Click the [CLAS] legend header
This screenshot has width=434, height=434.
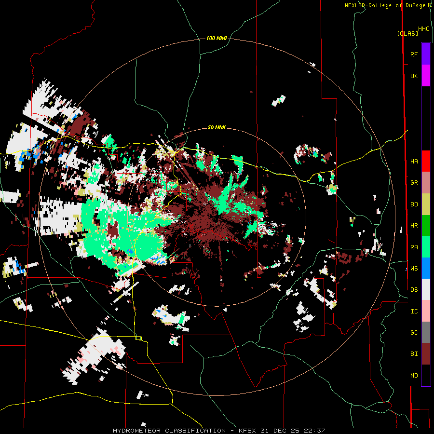click(407, 33)
